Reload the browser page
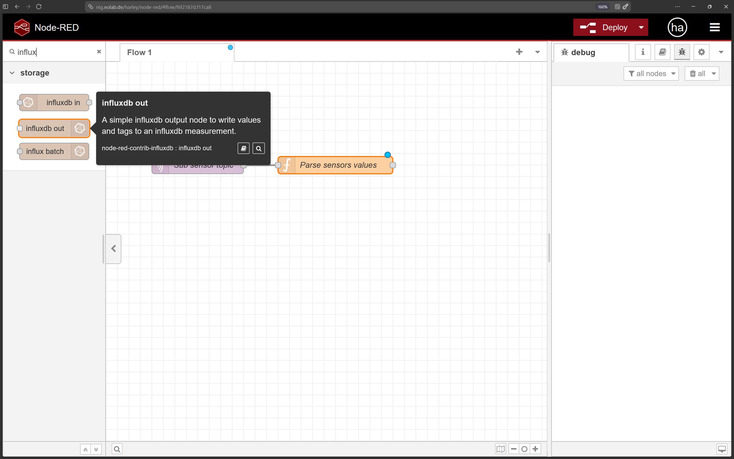The image size is (734, 459). [x=39, y=7]
